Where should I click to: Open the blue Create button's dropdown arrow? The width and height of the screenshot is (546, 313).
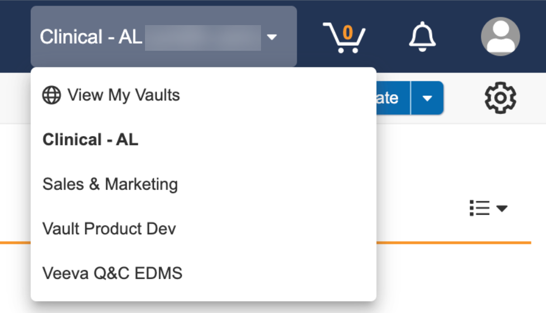click(427, 98)
